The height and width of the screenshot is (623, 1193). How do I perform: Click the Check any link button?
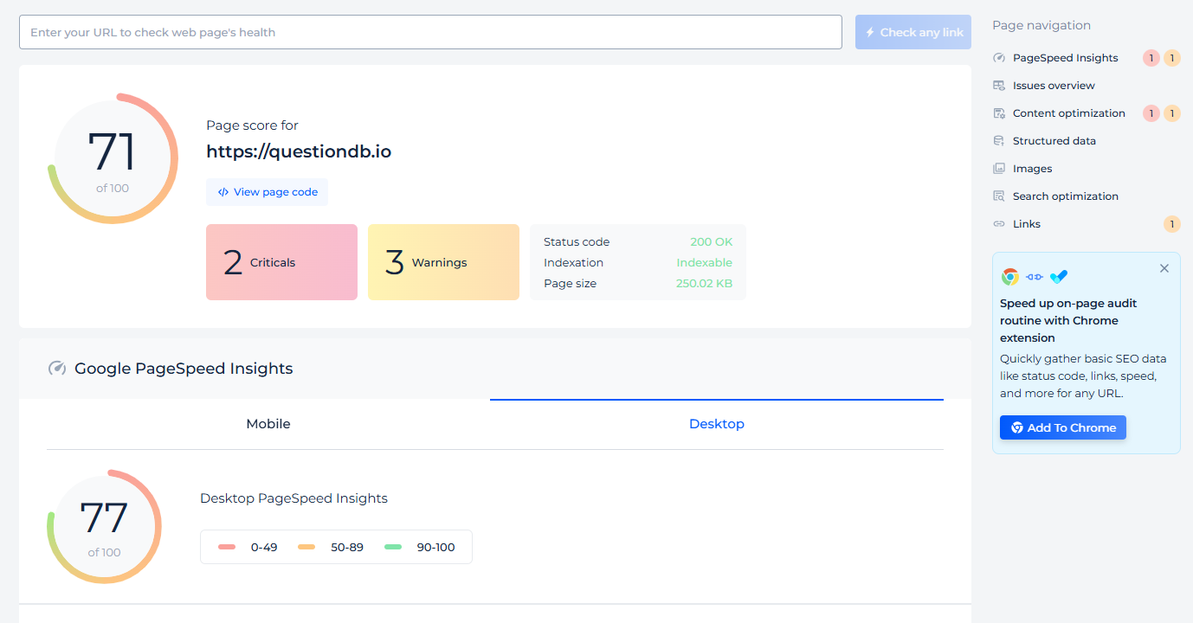(x=913, y=32)
